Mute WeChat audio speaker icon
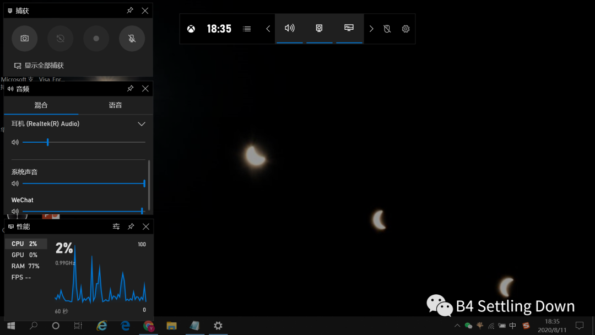 tap(15, 212)
